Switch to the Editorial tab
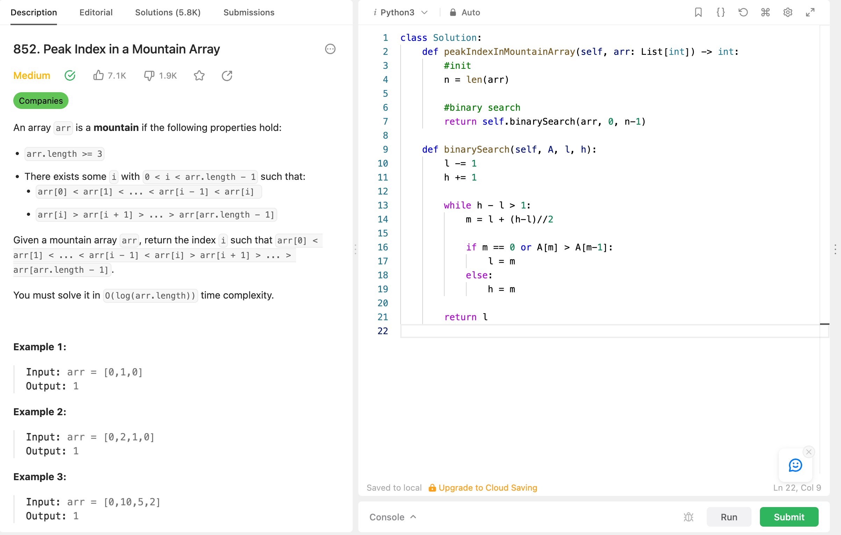This screenshot has width=841, height=535. pyautogui.click(x=96, y=13)
